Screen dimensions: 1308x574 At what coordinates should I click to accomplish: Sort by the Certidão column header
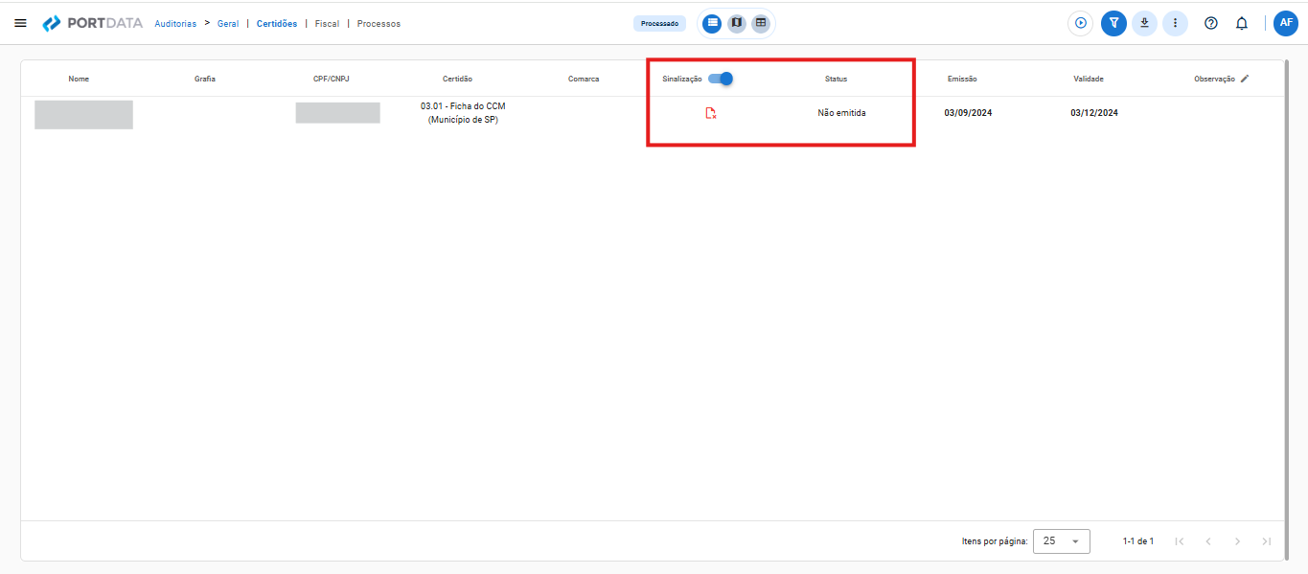coord(457,79)
